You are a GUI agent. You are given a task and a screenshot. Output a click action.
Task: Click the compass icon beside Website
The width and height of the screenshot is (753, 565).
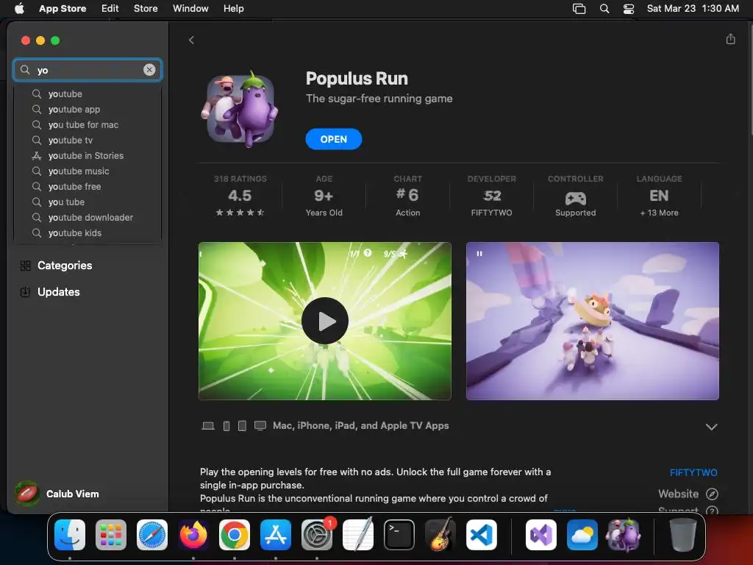pos(712,494)
